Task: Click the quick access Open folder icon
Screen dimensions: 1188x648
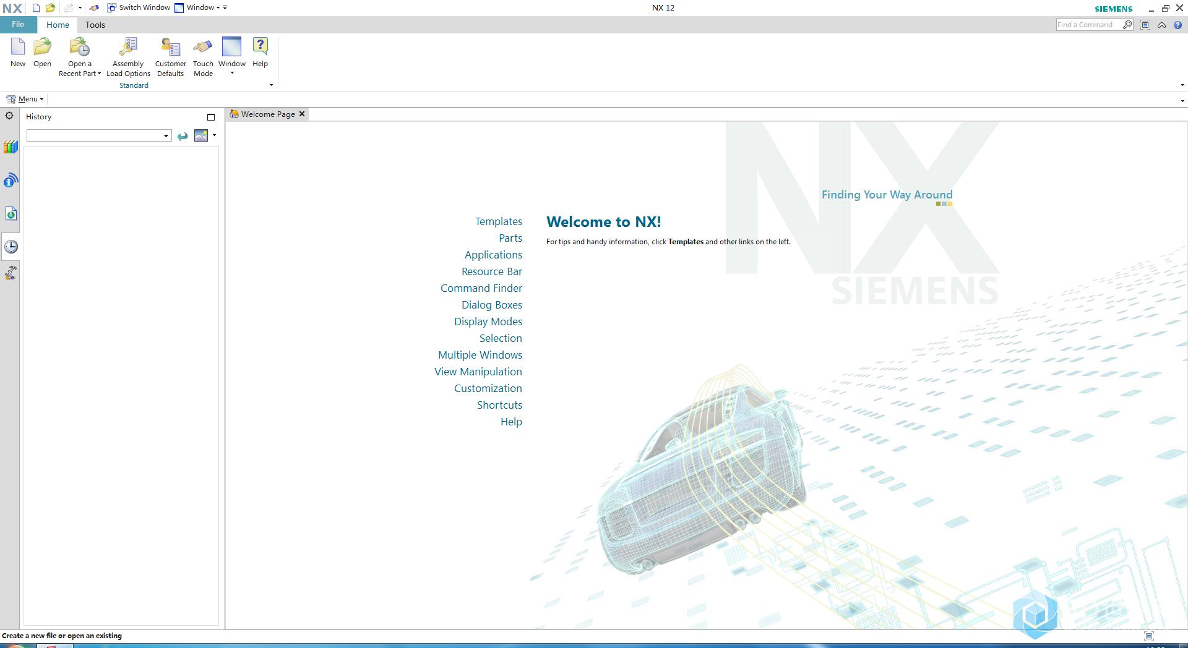Action: [x=50, y=8]
